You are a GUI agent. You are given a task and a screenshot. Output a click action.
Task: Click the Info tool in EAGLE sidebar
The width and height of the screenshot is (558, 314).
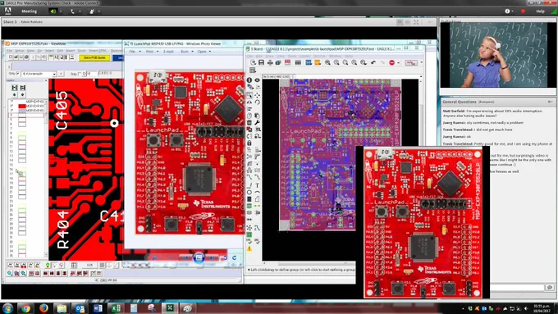click(x=249, y=80)
